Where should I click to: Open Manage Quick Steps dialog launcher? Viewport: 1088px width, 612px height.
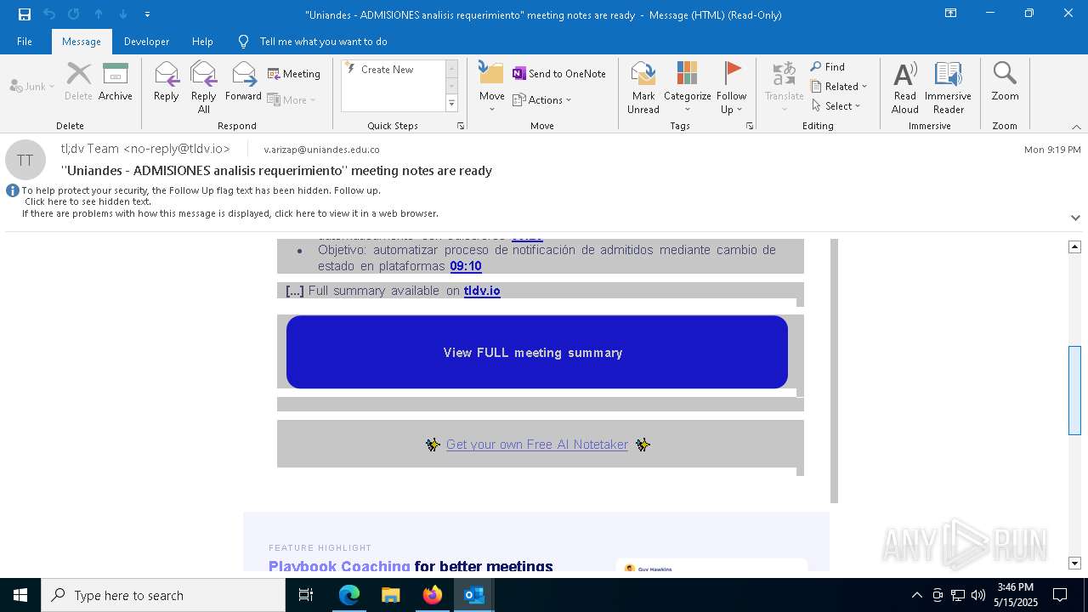click(x=461, y=126)
